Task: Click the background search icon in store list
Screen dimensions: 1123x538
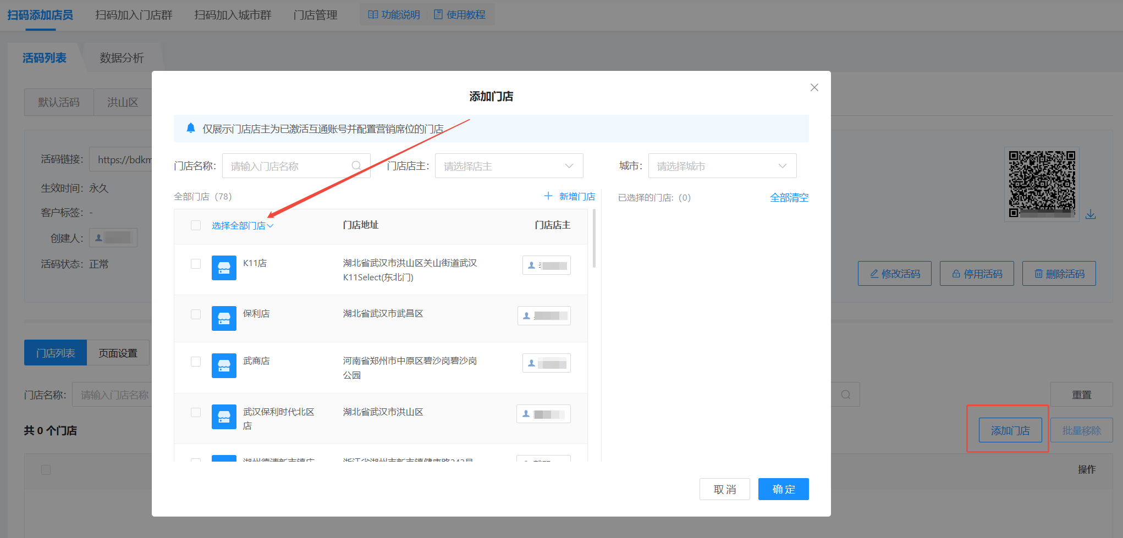Action: pos(846,395)
